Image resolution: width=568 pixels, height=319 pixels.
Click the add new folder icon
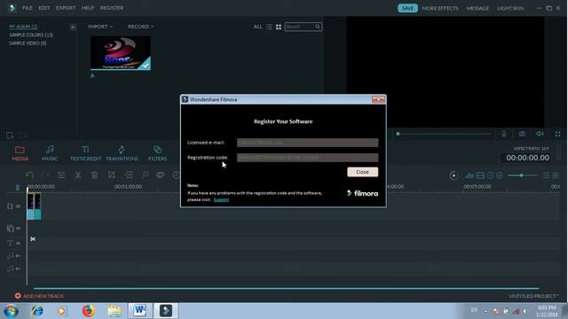pyautogui.click(x=10, y=136)
